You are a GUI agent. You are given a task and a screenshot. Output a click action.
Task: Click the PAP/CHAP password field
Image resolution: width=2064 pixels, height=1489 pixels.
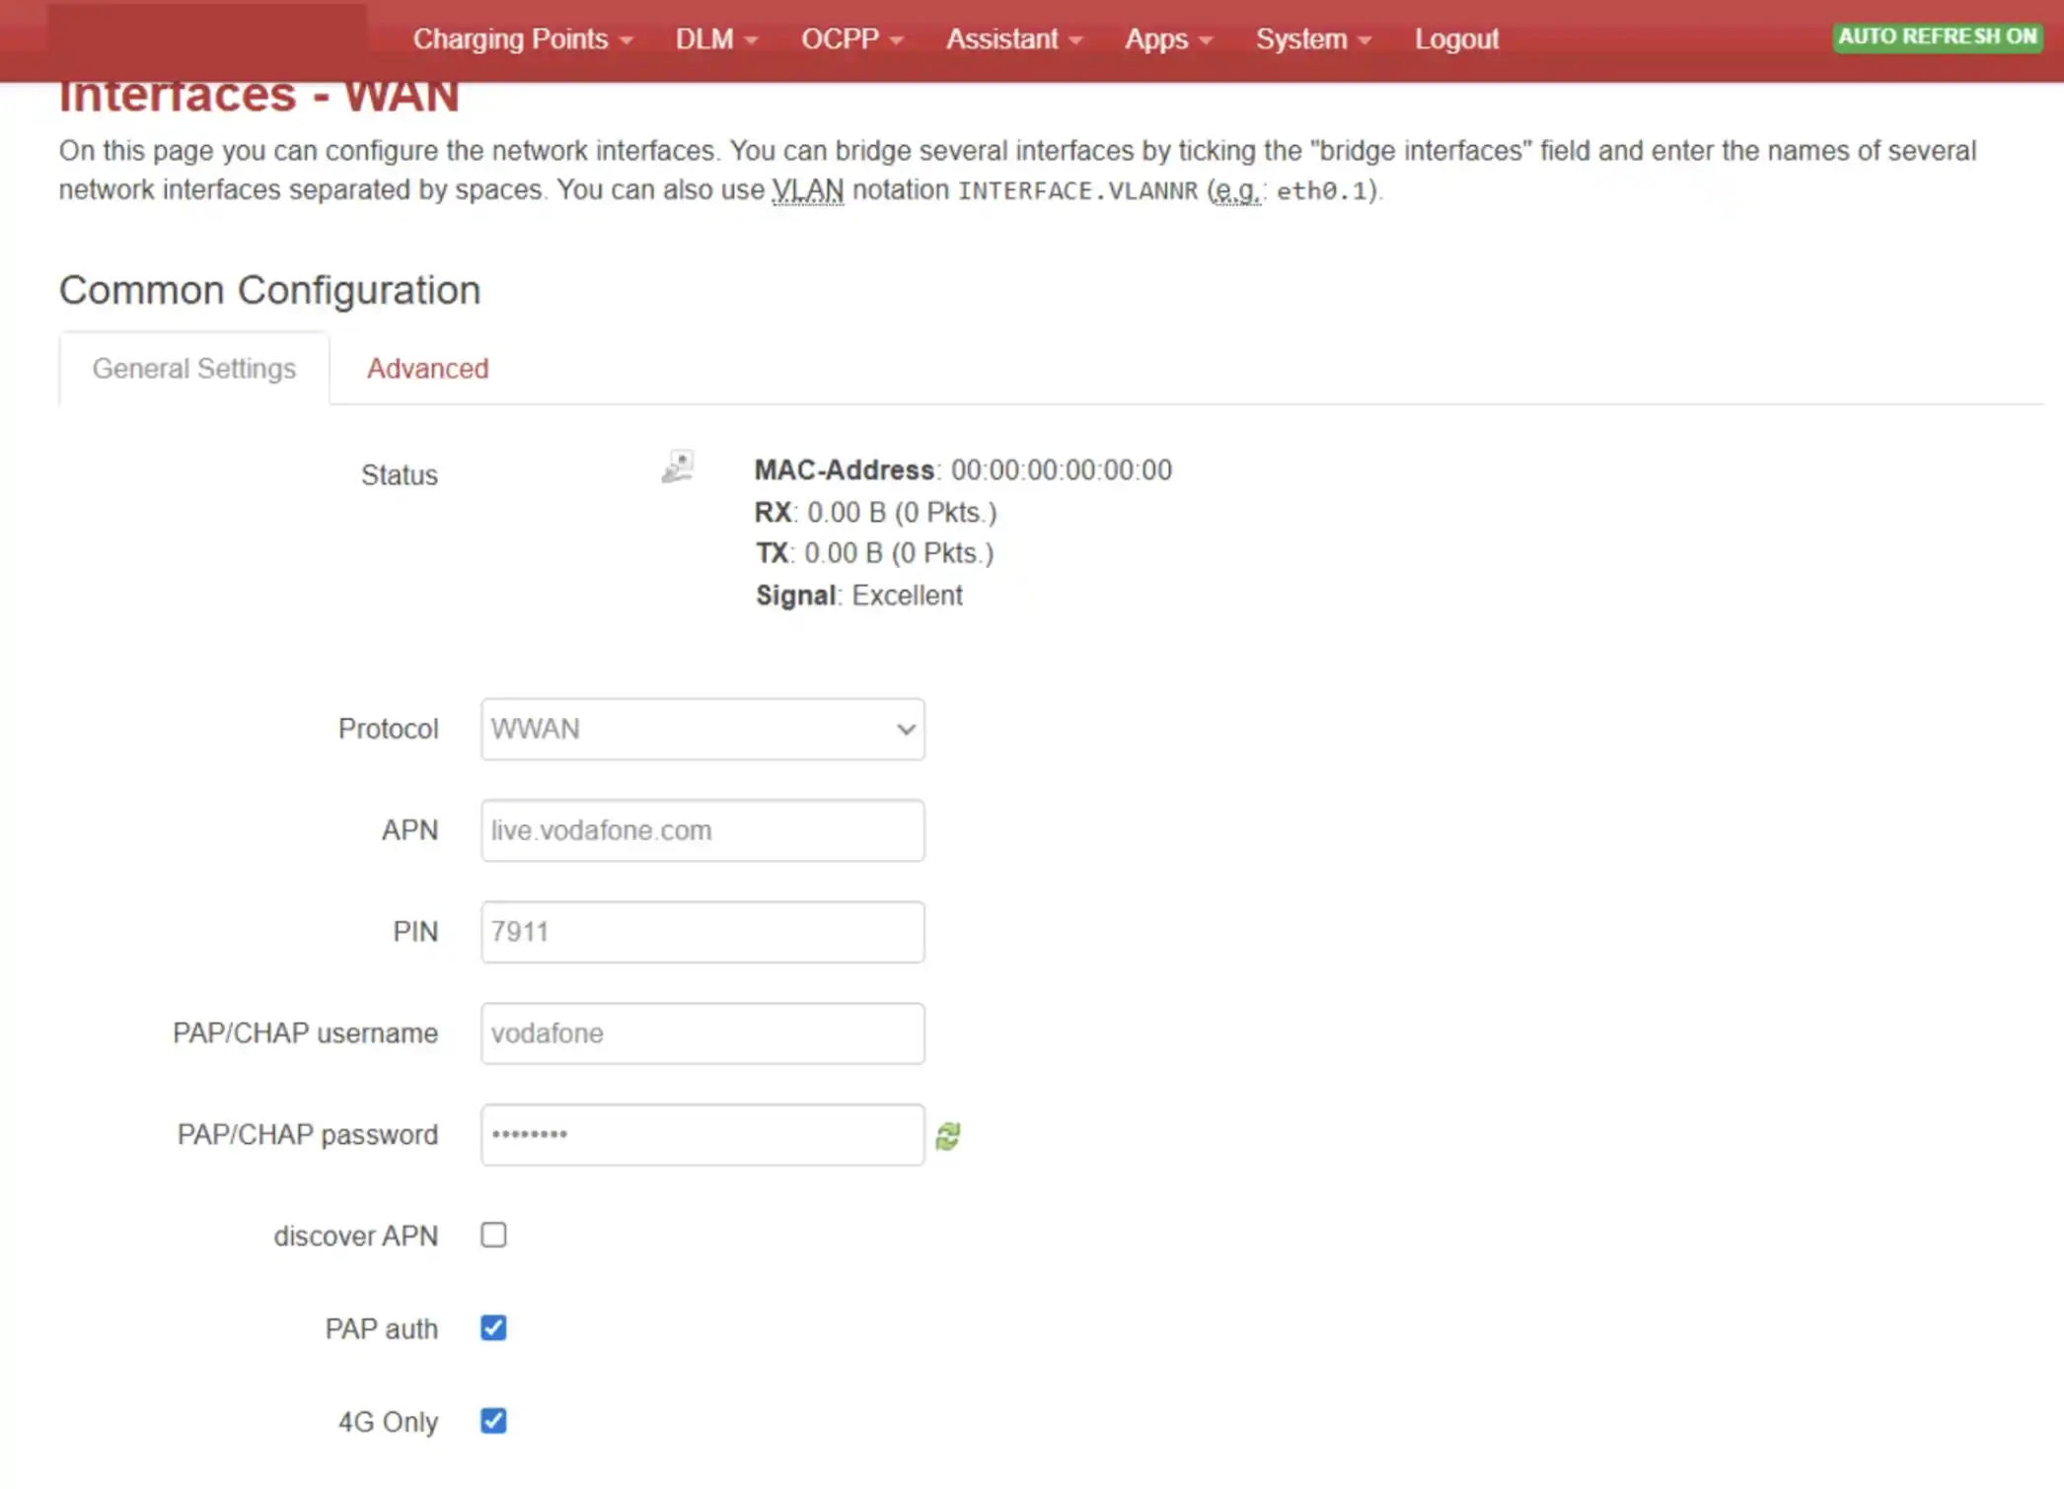(x=702, y=1136)
